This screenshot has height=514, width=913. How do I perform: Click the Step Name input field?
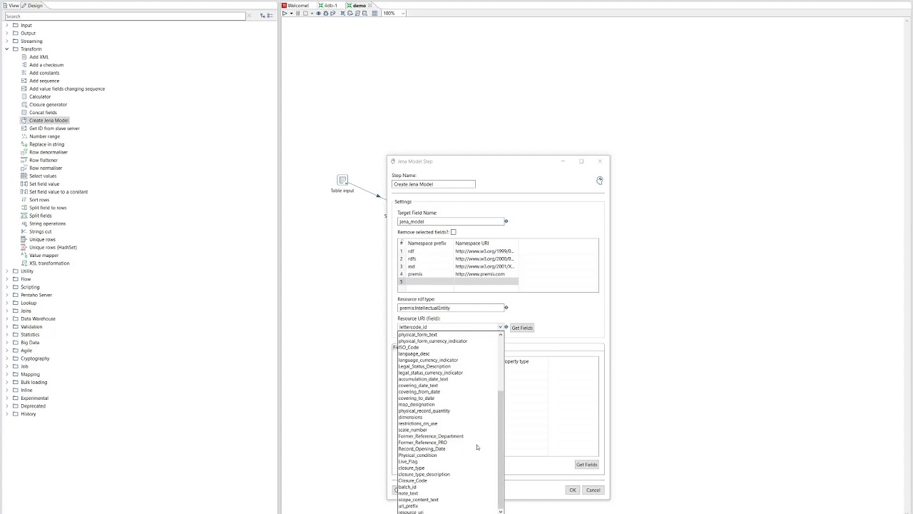(434, 184)
